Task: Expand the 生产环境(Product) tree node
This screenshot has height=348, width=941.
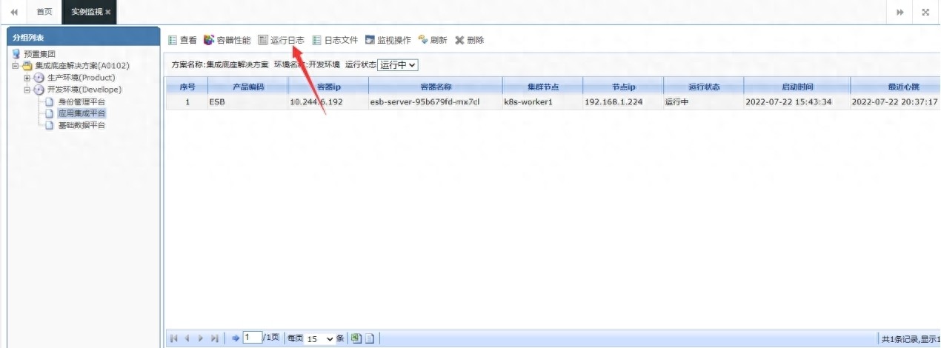Action: coord(27,78)
